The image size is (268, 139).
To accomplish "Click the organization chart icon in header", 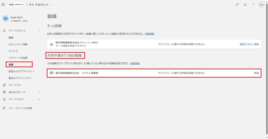I will coord(245,4).
